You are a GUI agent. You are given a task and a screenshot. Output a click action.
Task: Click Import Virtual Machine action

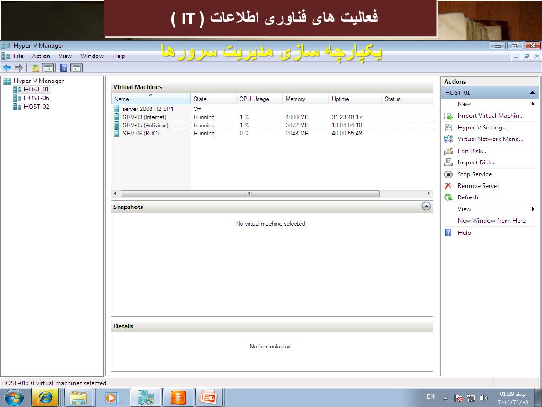491,116
